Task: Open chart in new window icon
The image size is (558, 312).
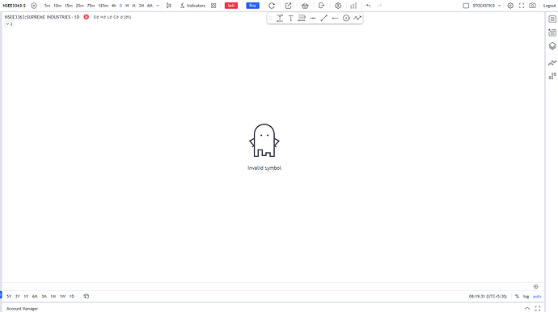Action: (288, 6)
